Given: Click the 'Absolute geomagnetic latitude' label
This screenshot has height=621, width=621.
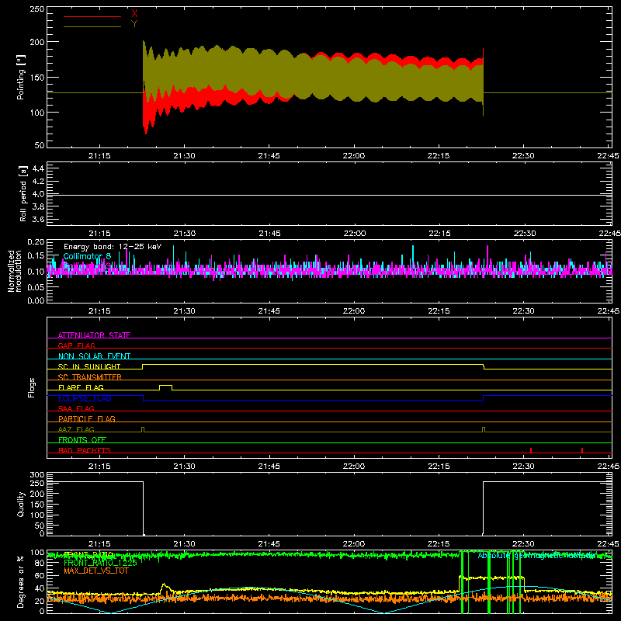Looking at the screenshot, I should pos(536,555).
